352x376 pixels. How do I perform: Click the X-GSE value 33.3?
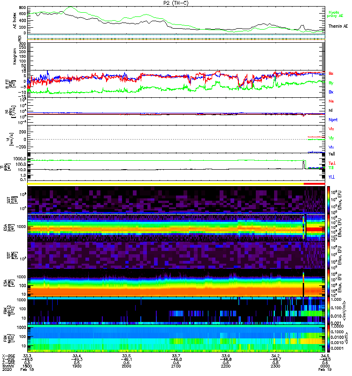(x=27, y=356)
